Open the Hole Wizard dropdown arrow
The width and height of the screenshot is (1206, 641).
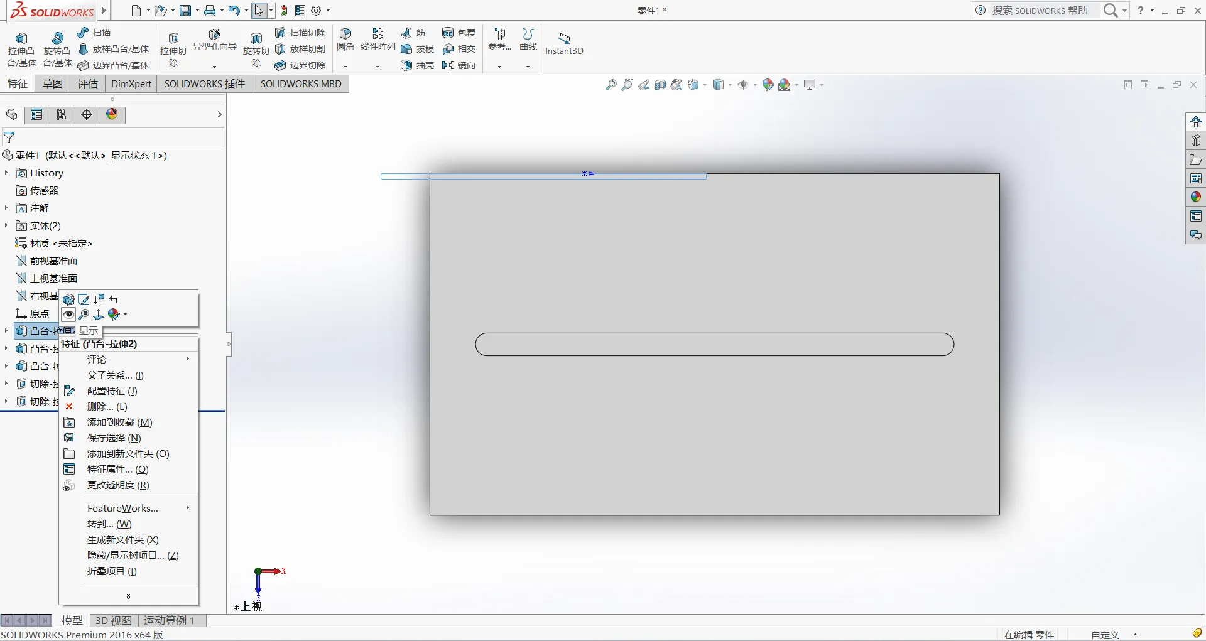point(215,66)
